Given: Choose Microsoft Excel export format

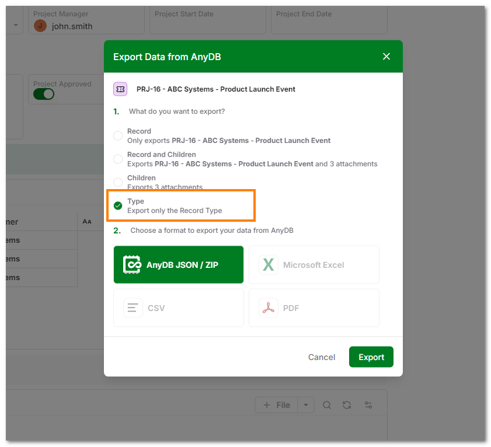Looking at the screenshot, I should pos(314,264).
